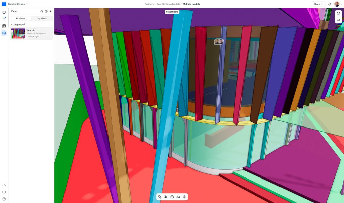
Task: Go to Speckle Demo Models breadcrumb
Action: pos(168,4)
